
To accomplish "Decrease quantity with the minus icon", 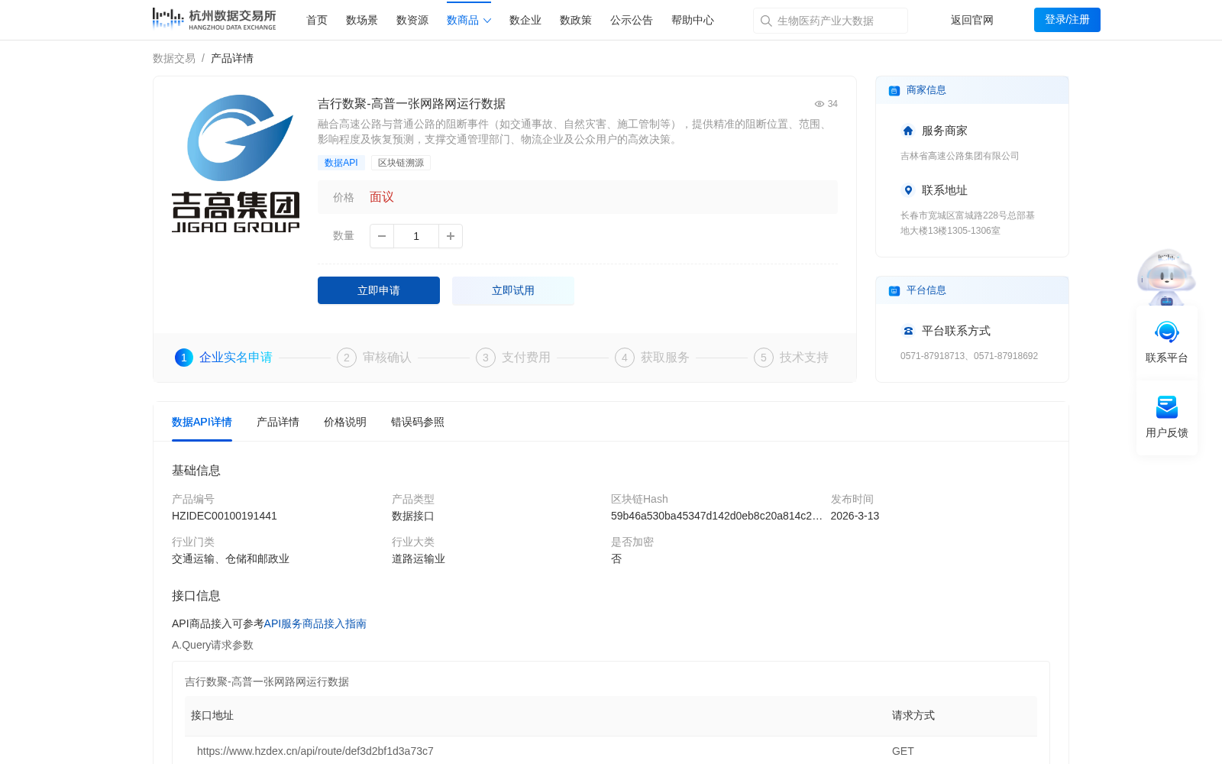I will (x=382, y=236).
